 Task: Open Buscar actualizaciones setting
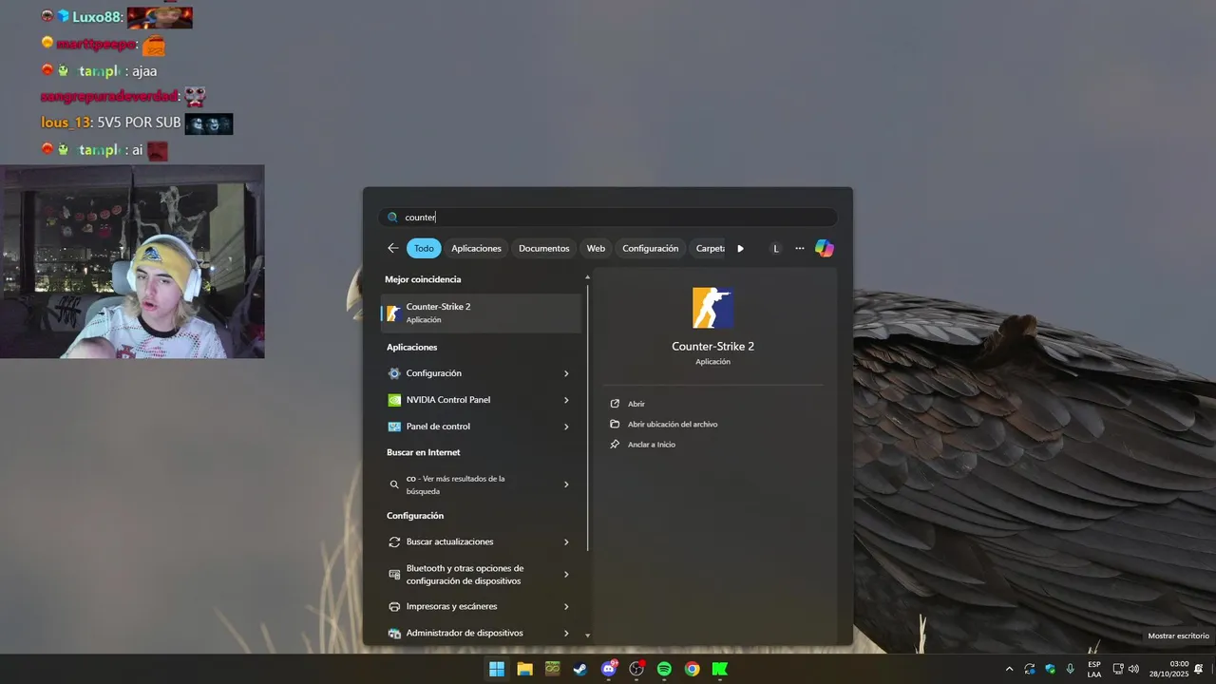481,541
